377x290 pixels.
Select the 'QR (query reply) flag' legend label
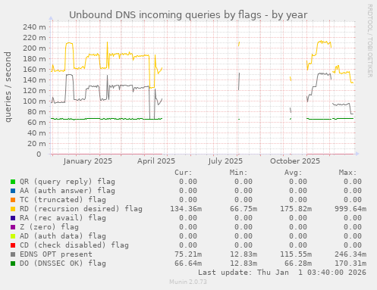pos(68,182)
